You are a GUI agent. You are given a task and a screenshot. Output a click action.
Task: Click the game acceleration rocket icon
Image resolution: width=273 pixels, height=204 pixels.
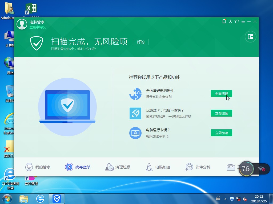pyautogui.click(x=135, y=113)
